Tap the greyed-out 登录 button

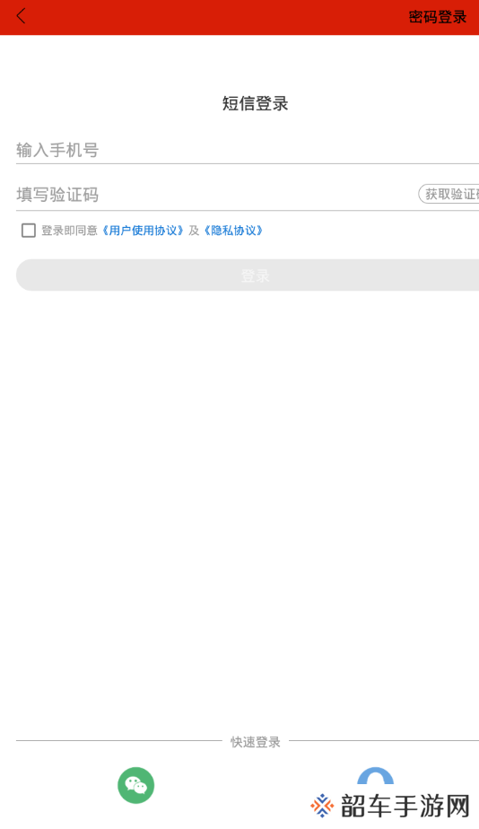[x=248, y=275]
